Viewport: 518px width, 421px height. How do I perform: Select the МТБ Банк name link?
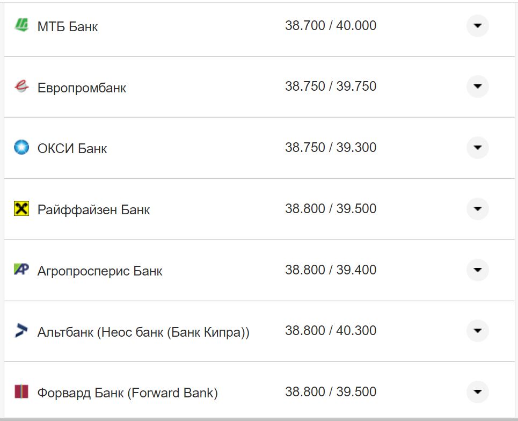coord(68,26)
